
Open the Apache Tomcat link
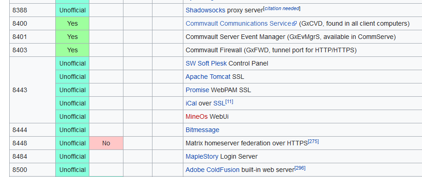(x=208, y=77)
